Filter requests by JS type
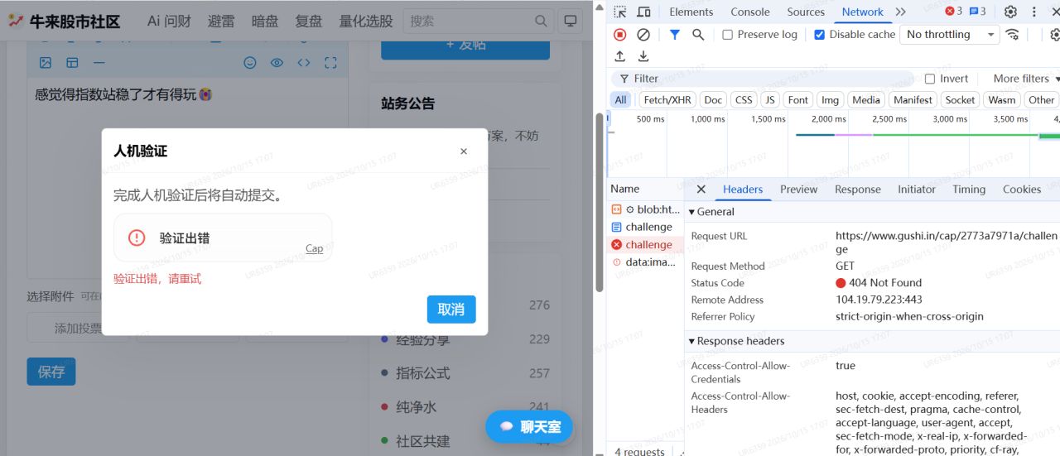Viewport: 1060px width, 456px height. point(770,100)
